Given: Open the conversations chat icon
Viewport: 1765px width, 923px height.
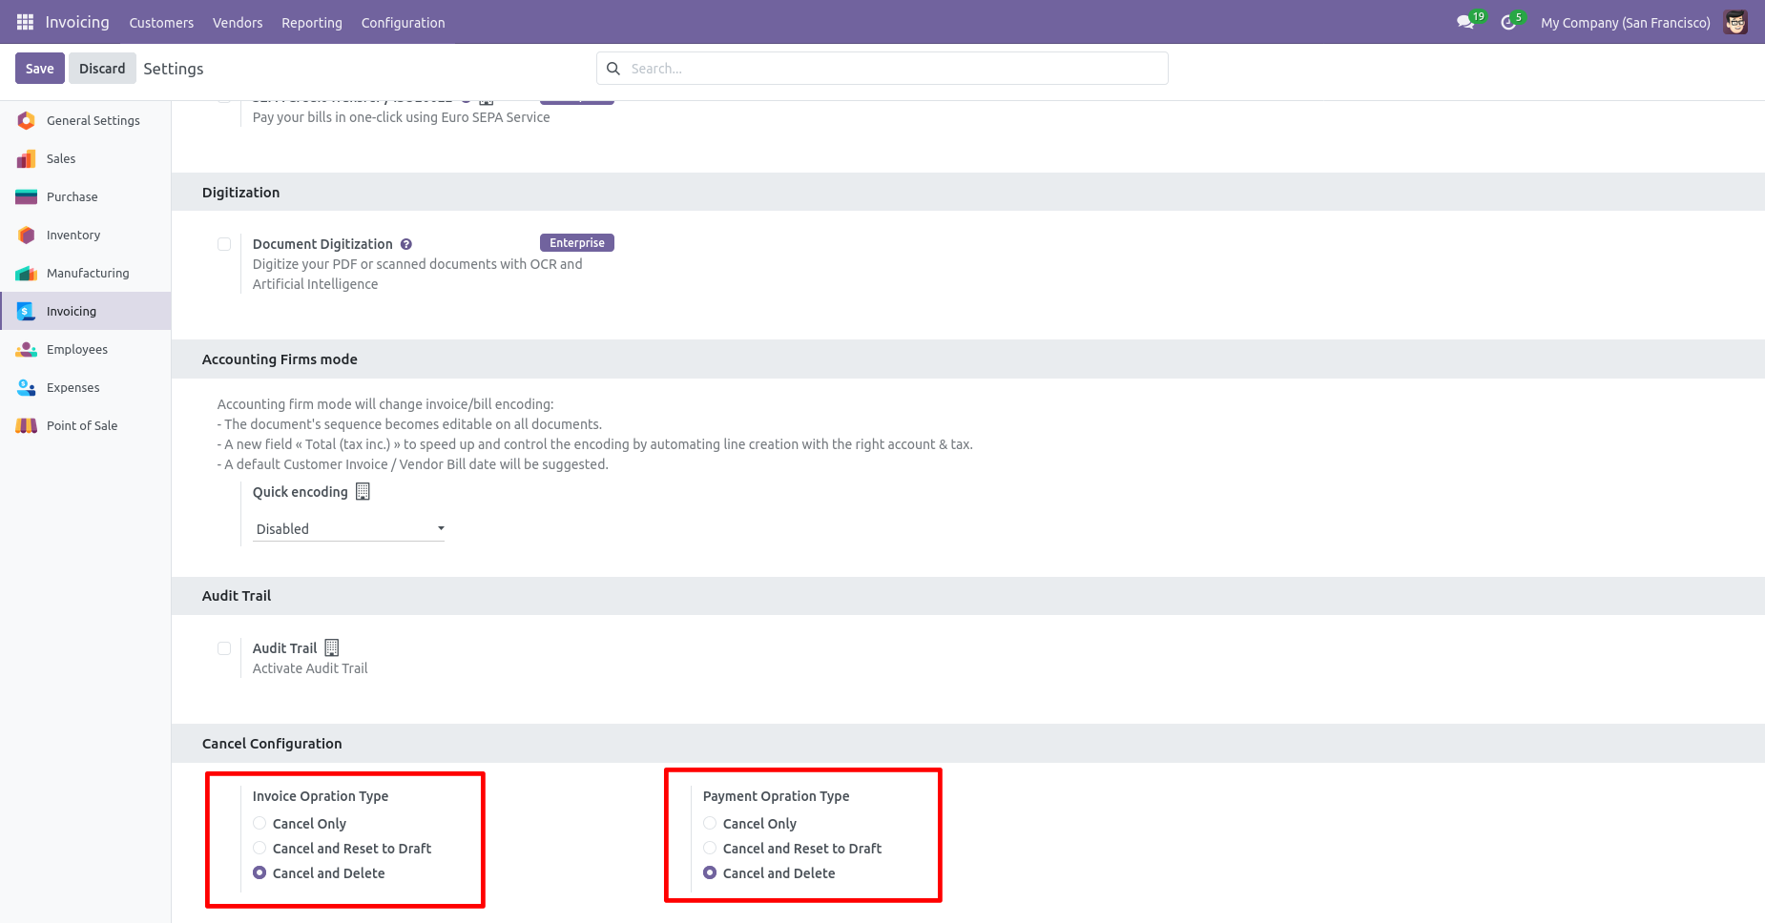Looking at the screenshot, I should click(x=1465, y=22).
